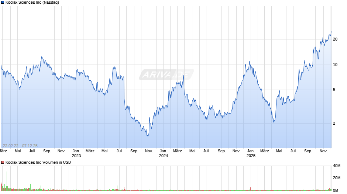Click 'Jan.' above 2025 on time axis

(251, 151)
